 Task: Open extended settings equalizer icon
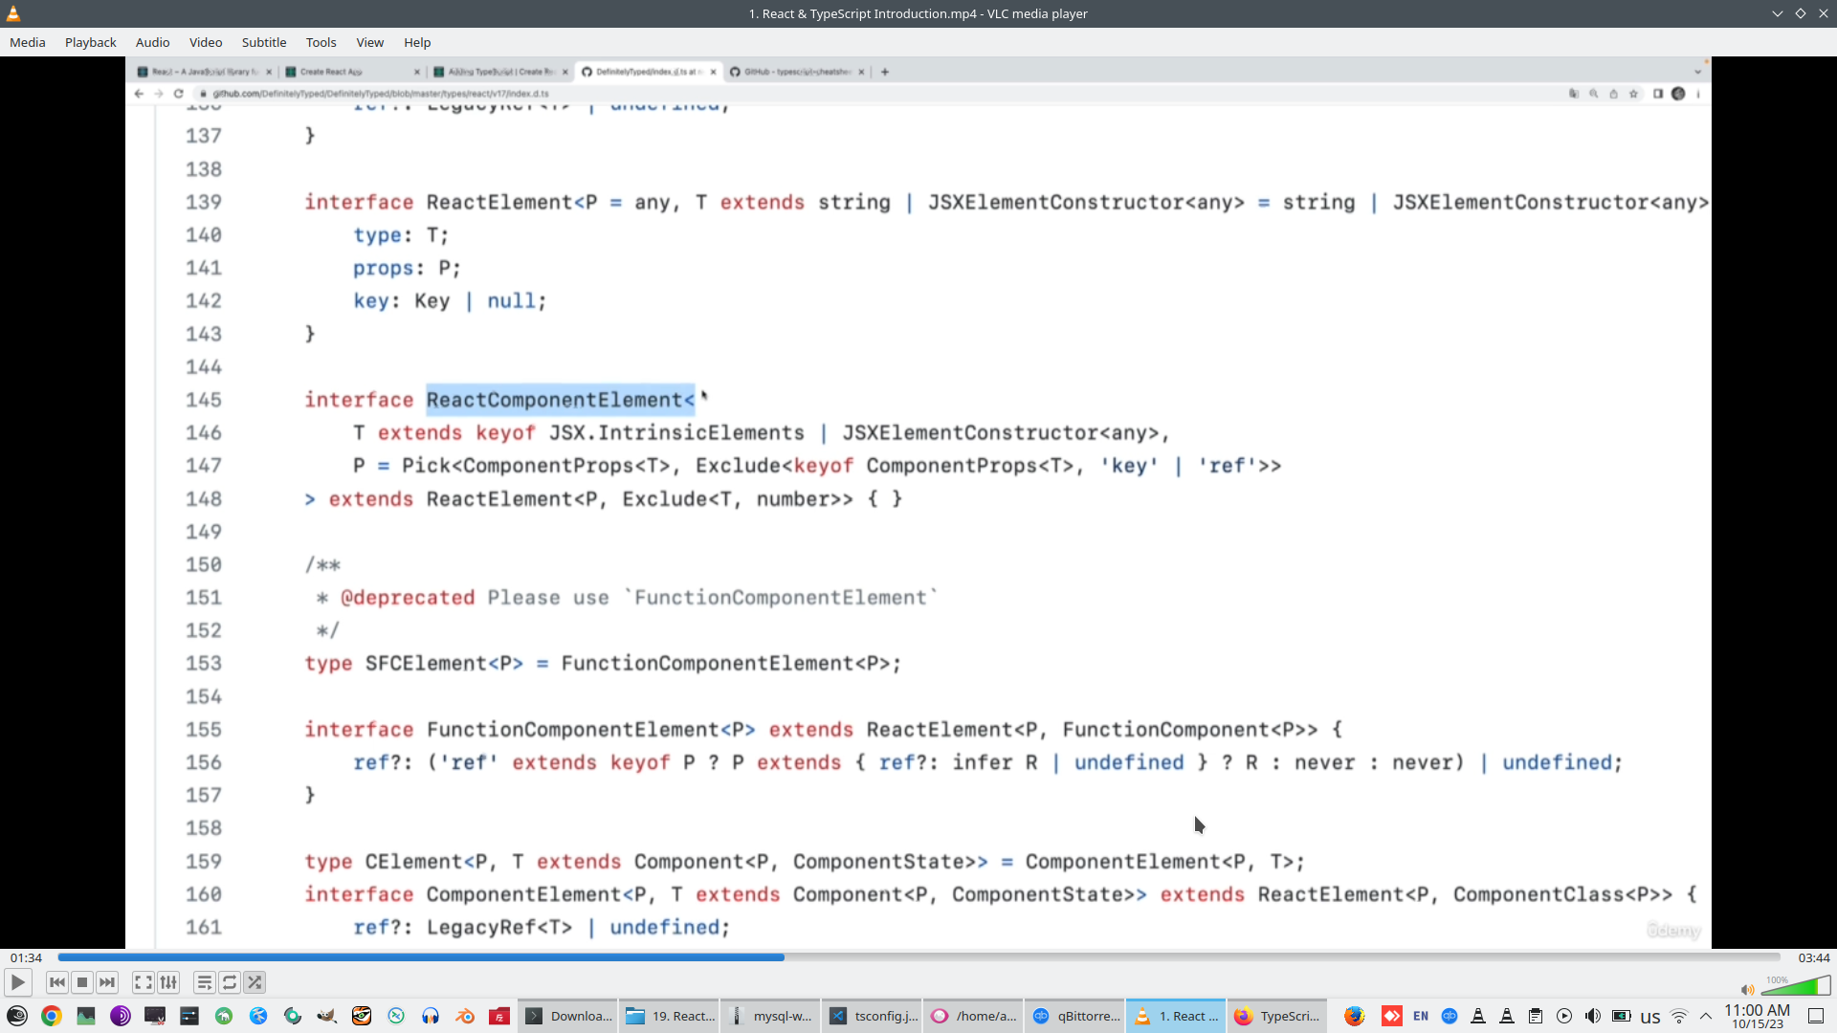coord(168,982)
